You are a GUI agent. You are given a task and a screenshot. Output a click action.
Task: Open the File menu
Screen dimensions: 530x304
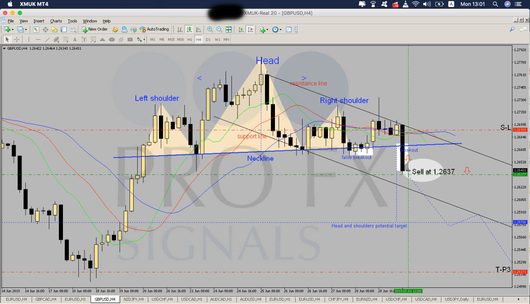point(11,21)
